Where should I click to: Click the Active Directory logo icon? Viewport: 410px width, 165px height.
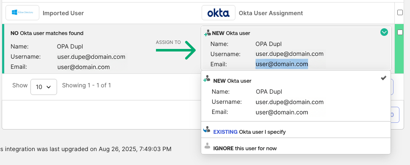tap(22, 13)
